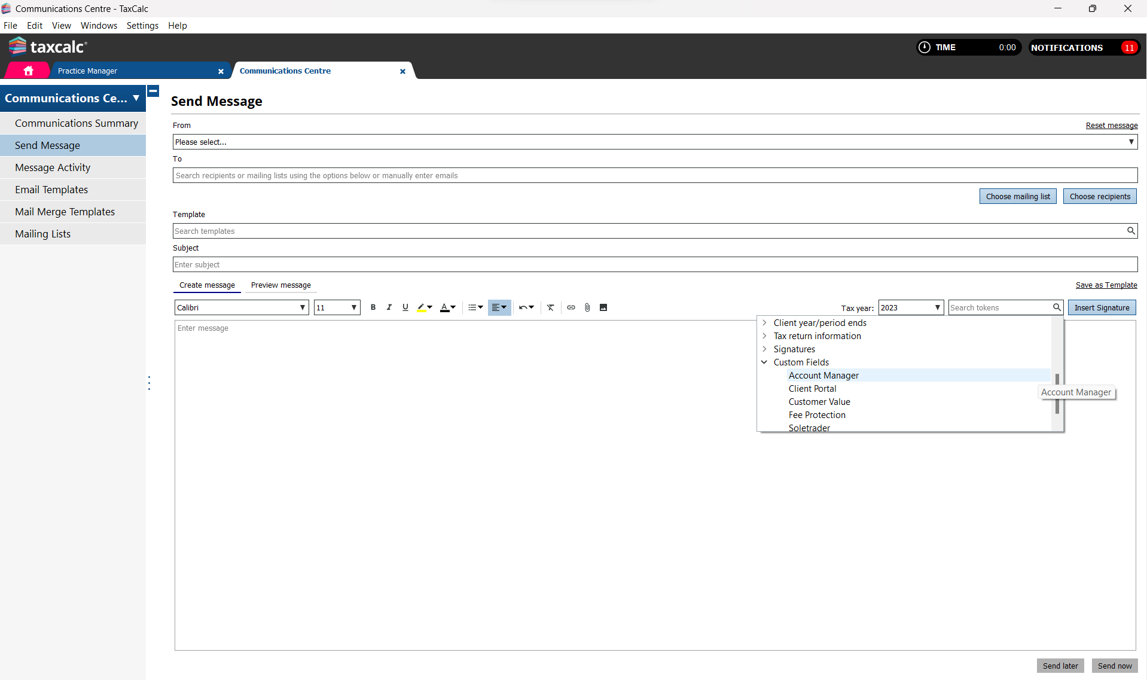Click the Enter subject field
Screen dimensions: 1147x680
(654, 264)
